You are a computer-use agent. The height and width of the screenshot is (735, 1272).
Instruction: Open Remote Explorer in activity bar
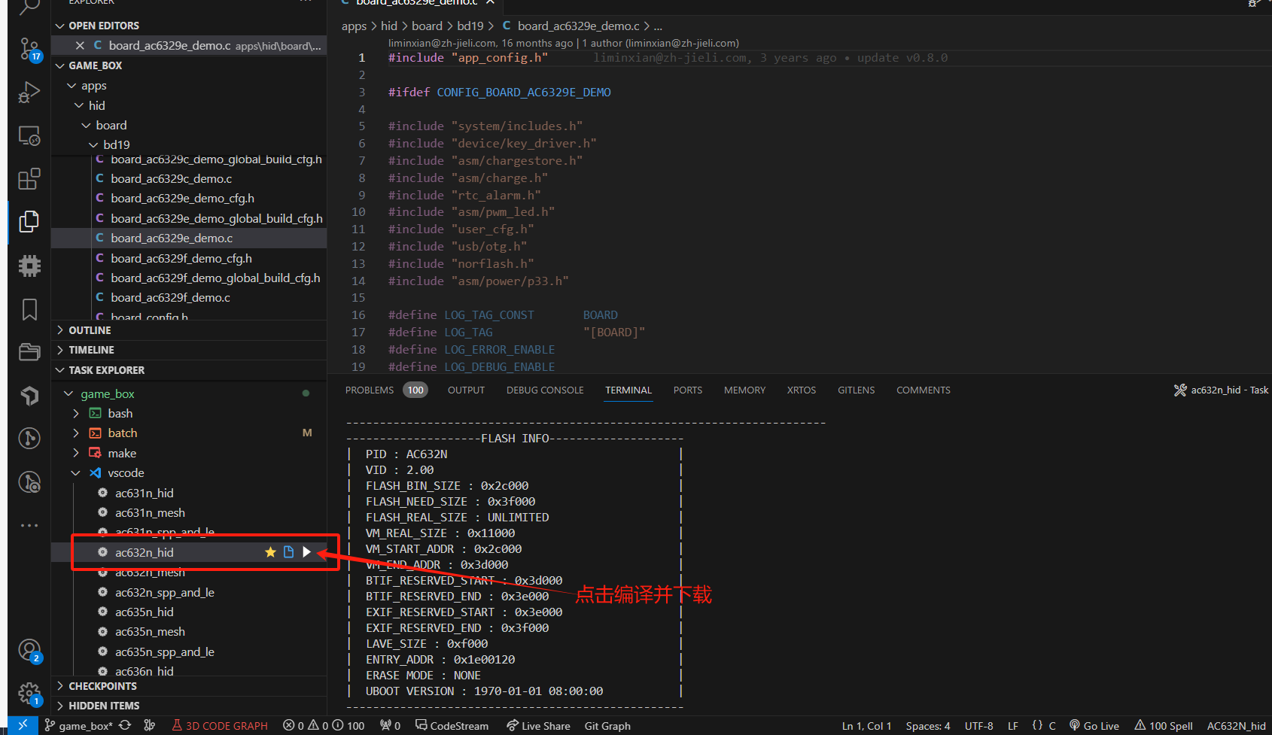pos(29,136)
